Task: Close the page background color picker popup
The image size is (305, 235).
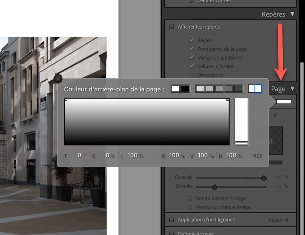Action: pyautogui.click(x=58, y=79)
